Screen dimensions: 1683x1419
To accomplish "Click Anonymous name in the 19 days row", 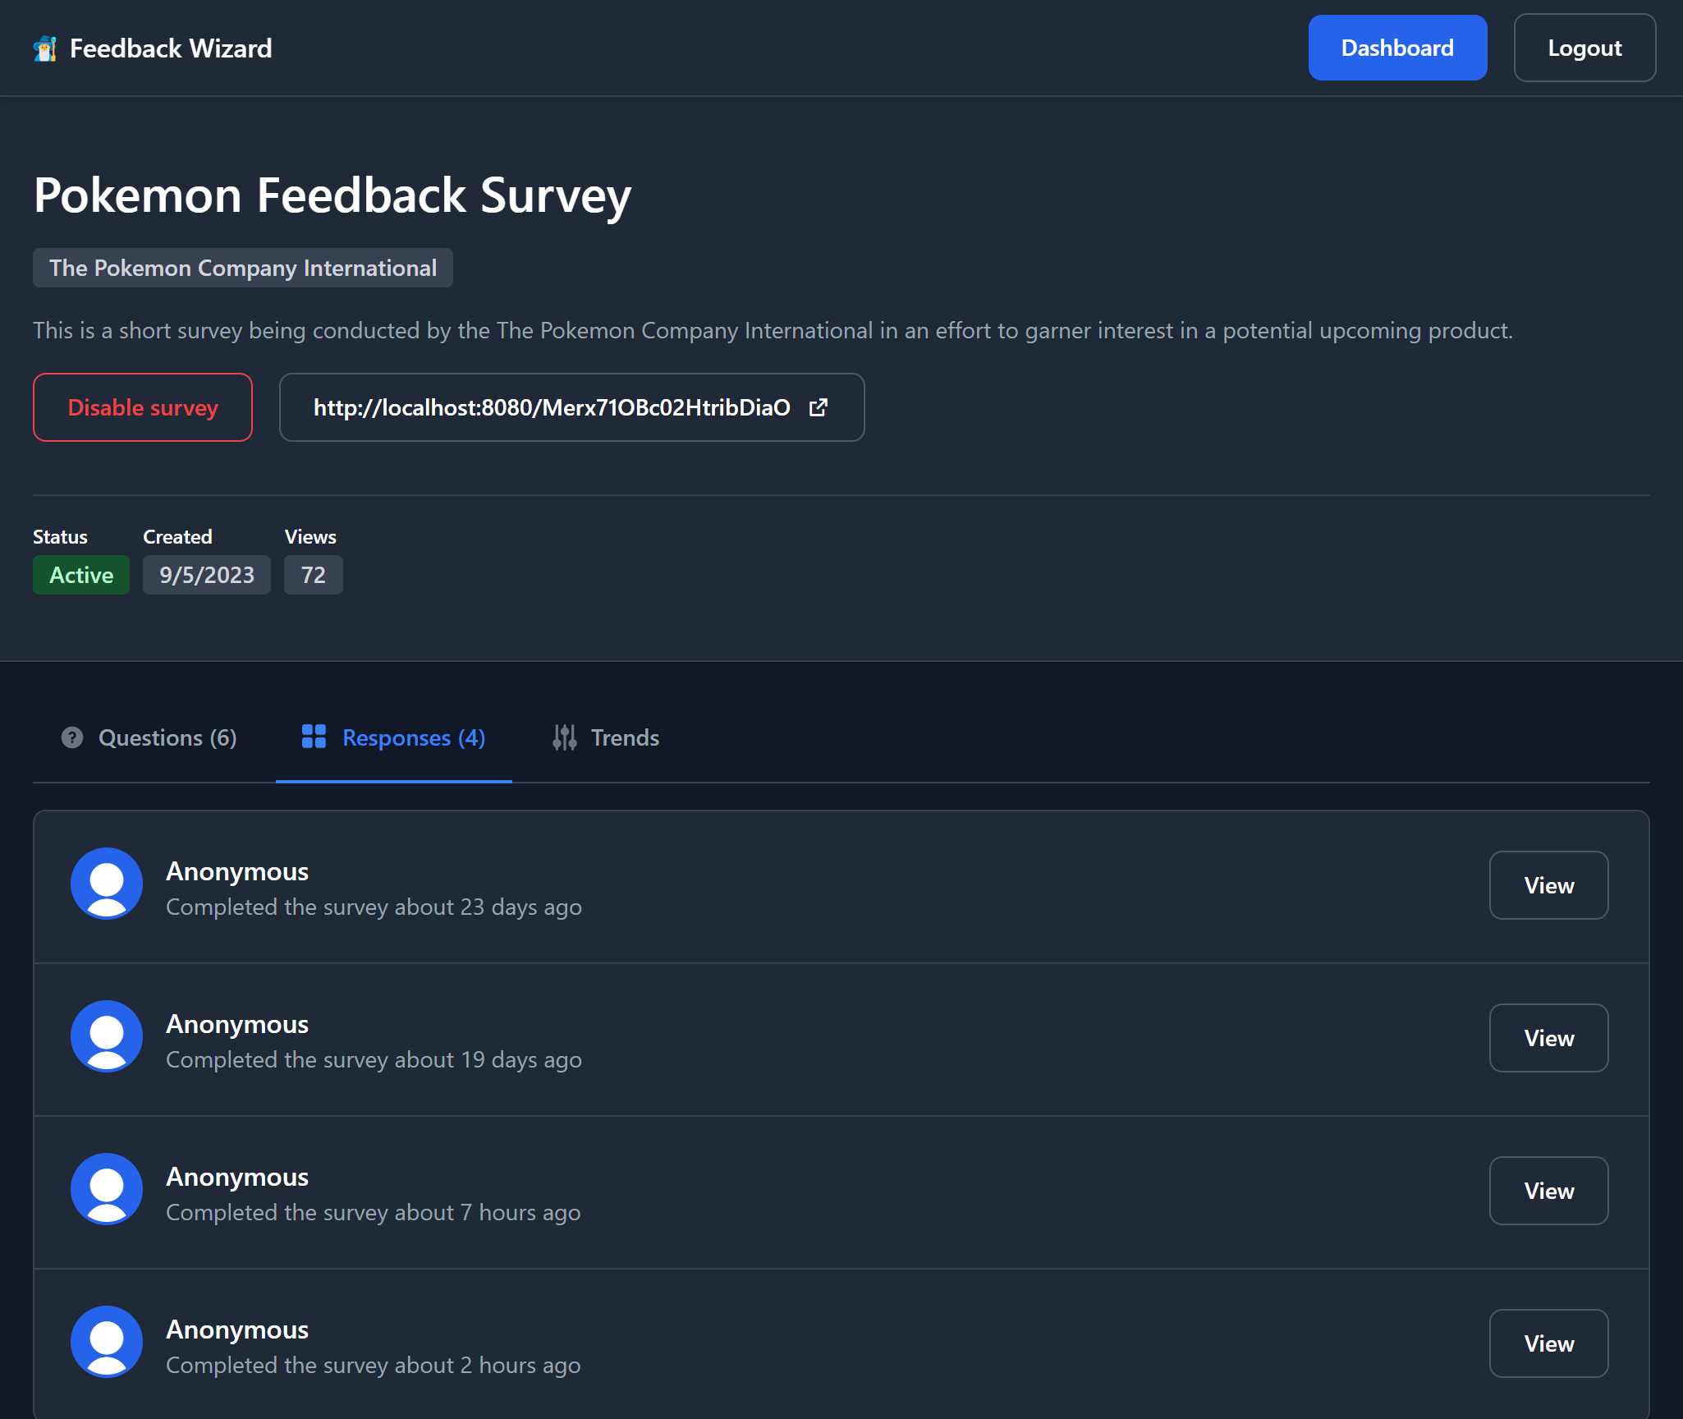I will pos(237,1024).
